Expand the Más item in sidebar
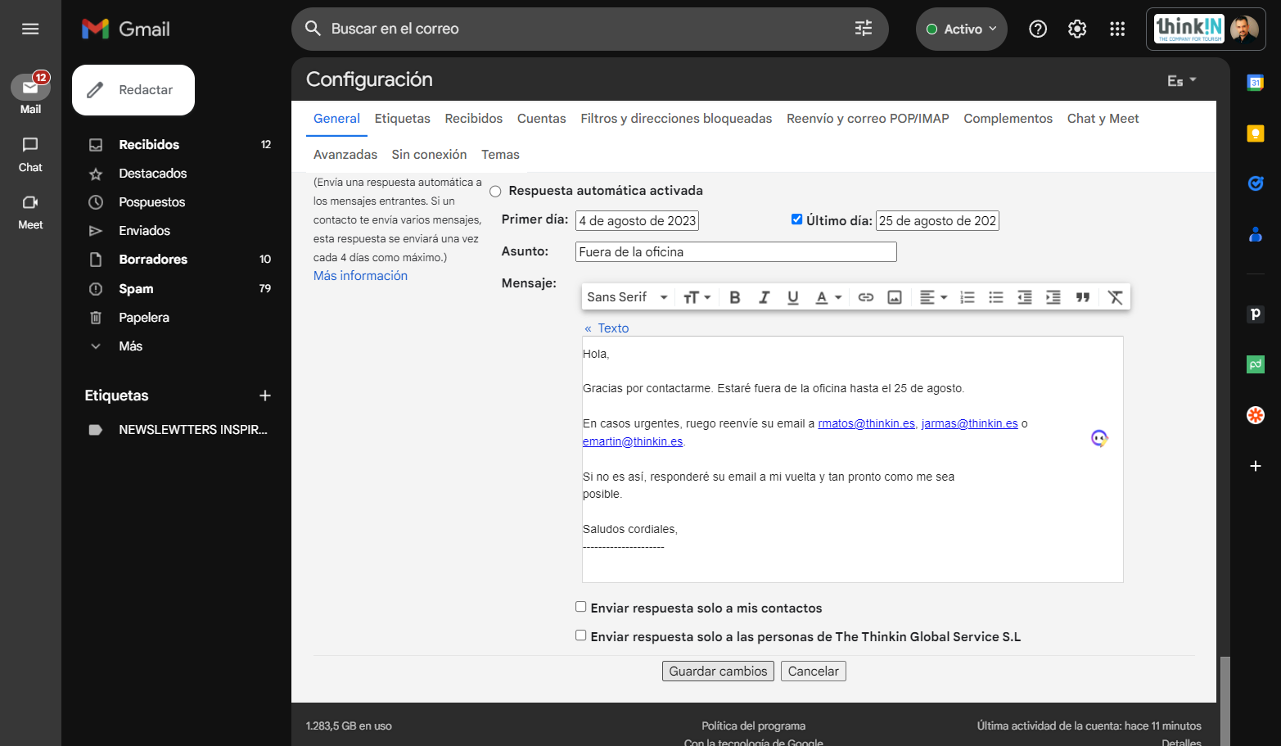This screenshot has height=746, width=1281. click(130, 346)
